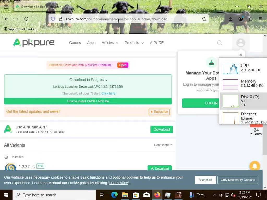Image resolution: width=267 pixels, height=200 pixels.
Task: Close the Manage Your Apps popup
Action: [x=241, y=55]
